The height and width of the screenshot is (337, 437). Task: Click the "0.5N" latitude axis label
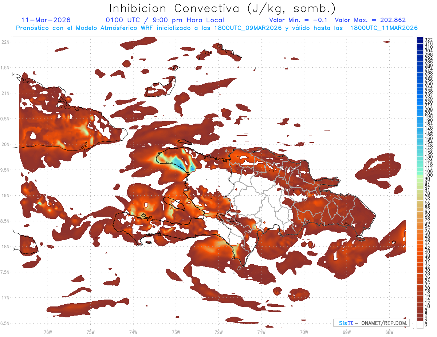tap(5, 119)
